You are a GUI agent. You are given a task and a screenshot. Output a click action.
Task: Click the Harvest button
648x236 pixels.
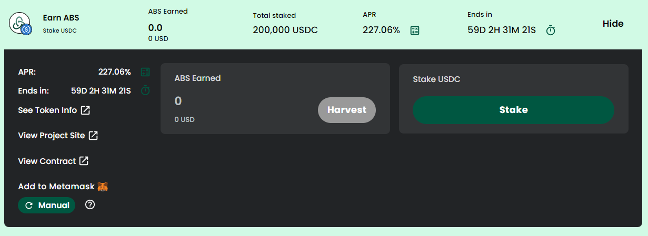(347, 110)
